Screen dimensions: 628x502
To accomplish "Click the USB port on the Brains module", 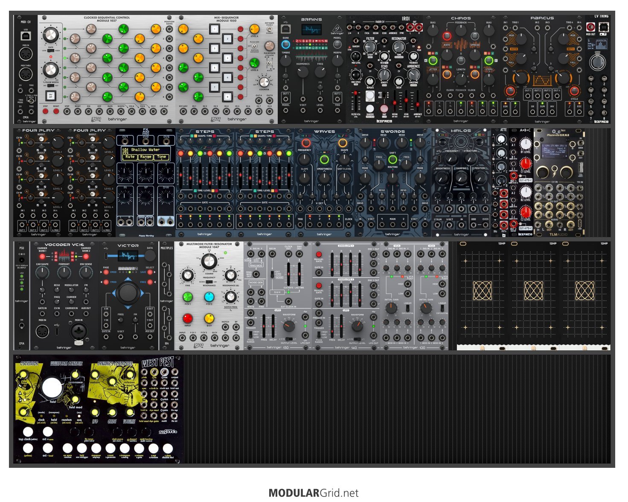I will tap(285, 29).
